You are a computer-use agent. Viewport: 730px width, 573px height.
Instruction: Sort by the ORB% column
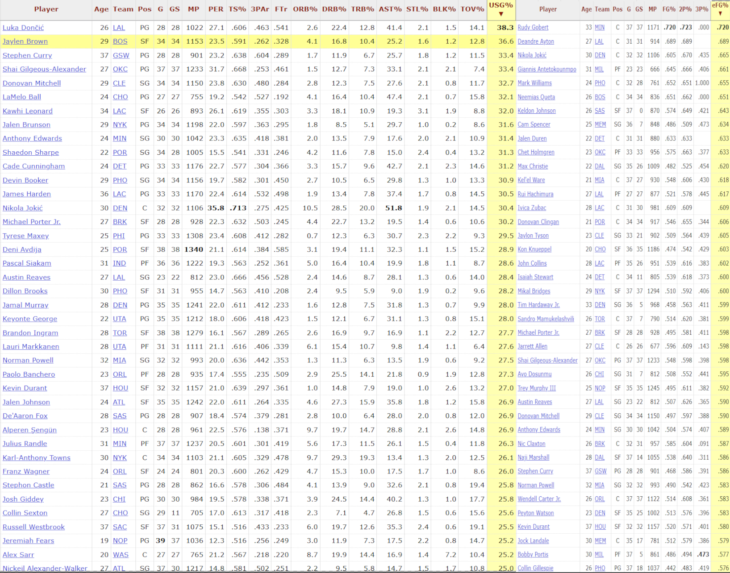coord(305,9)
